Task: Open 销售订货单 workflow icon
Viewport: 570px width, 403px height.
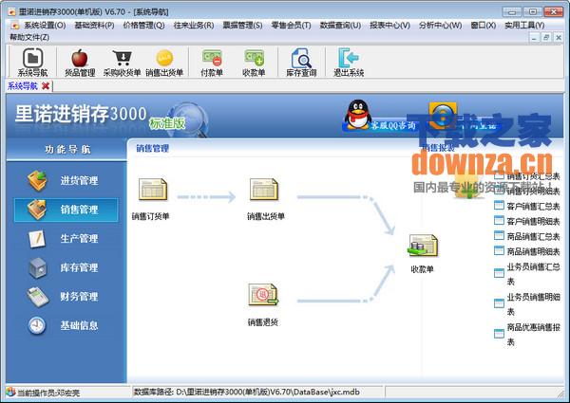Action: coord(152,190)
